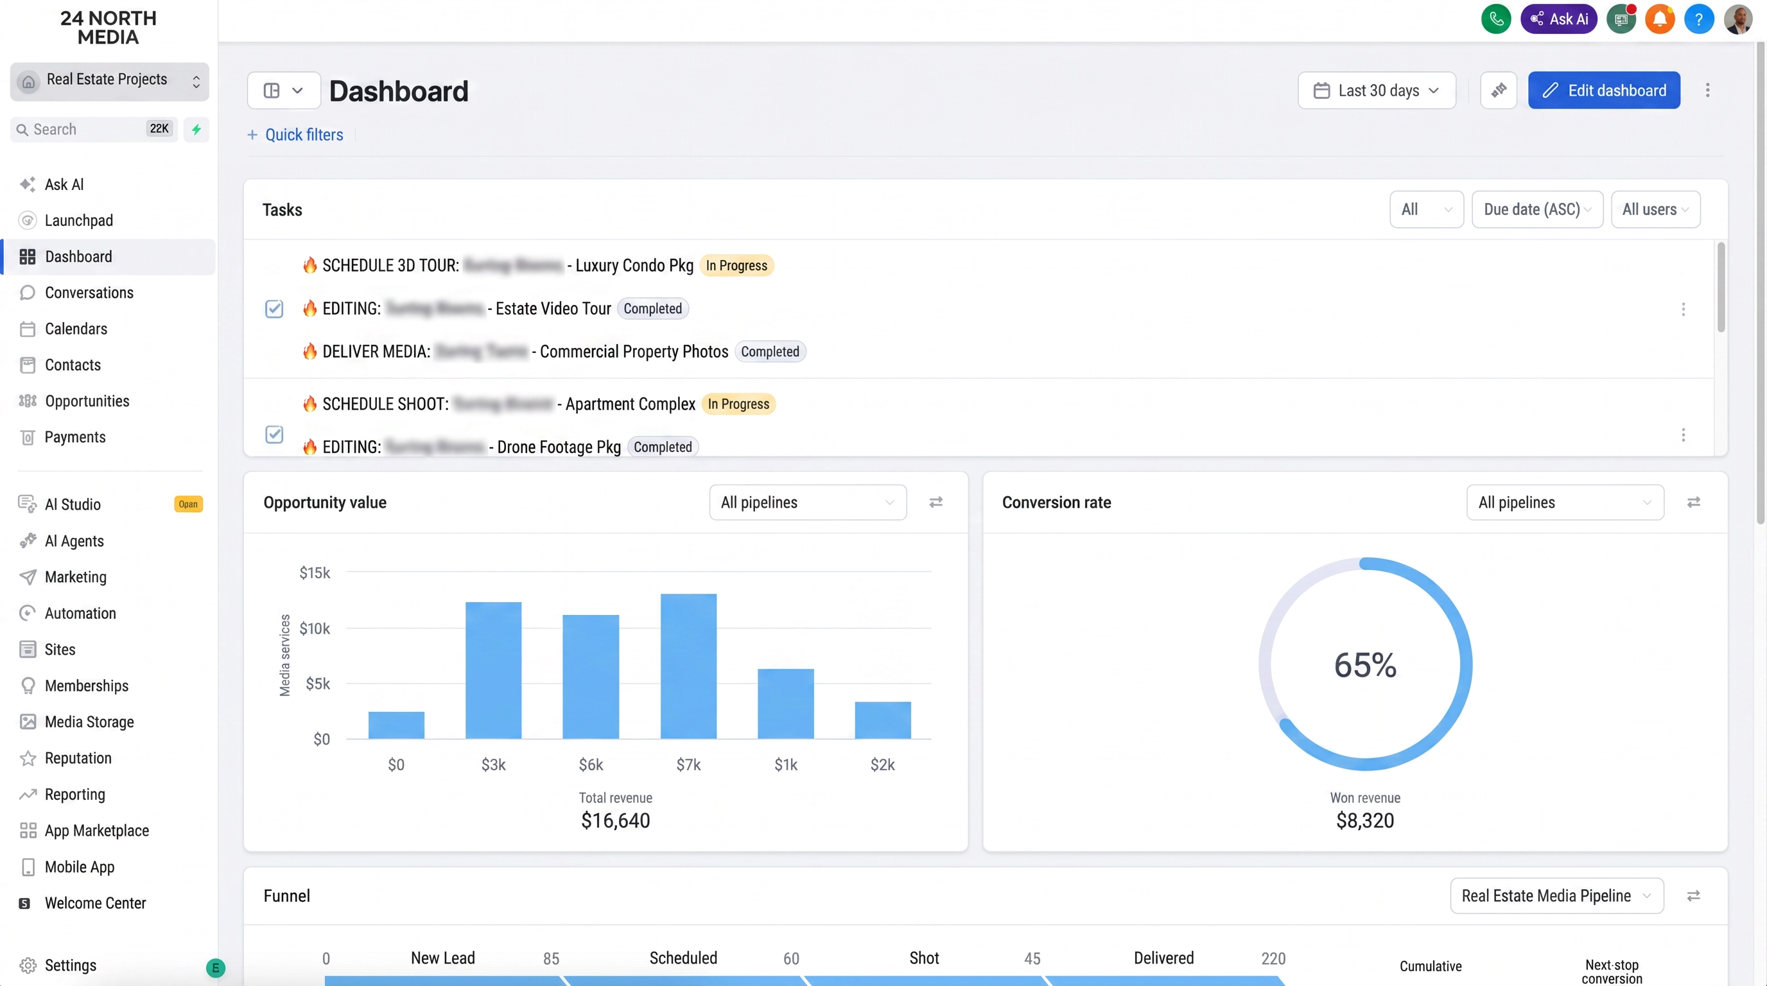The image size is (1767, 986).
Task: Click swap icon on Conversion rate widget
Action: pyautogui.click(x=1694, y=503)
